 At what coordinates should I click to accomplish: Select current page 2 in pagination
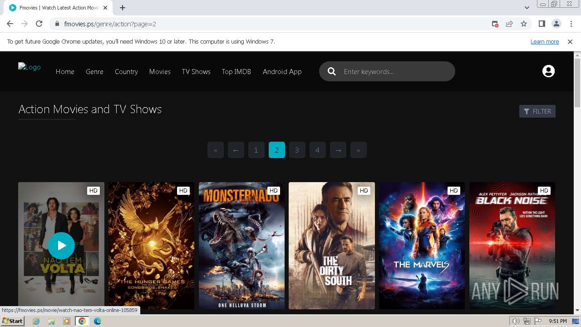point(277,150)
